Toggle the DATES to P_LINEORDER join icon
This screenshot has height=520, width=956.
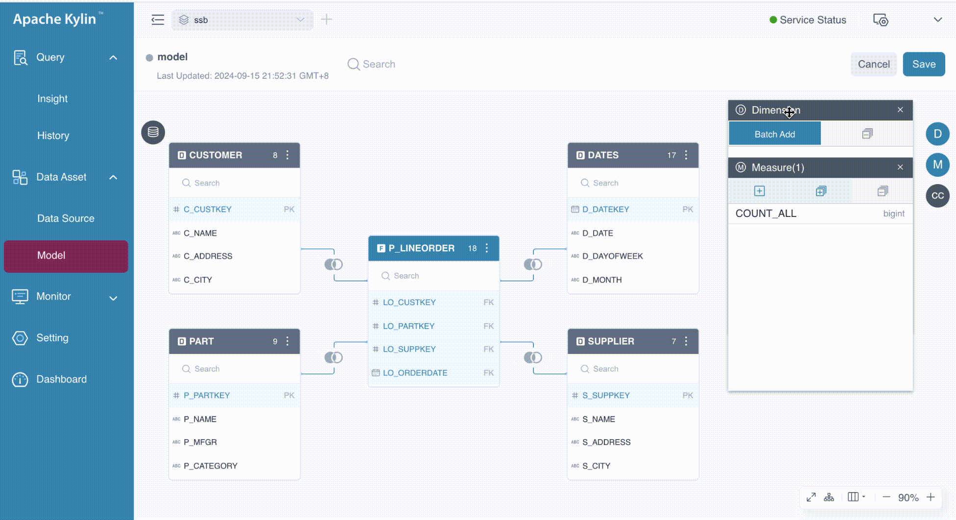[533, 264]
